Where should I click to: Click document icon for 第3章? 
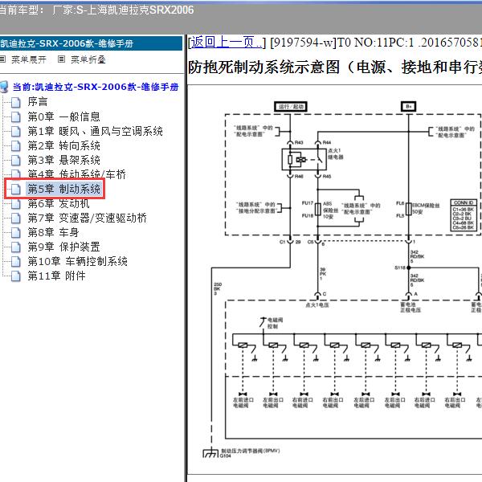(16, 160)
